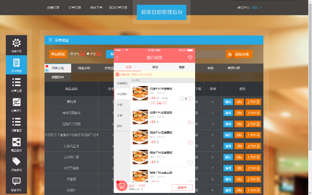
Task: Click the red notice icon in yellow banner
Action: pyautogui.click(x=117, y=74)
